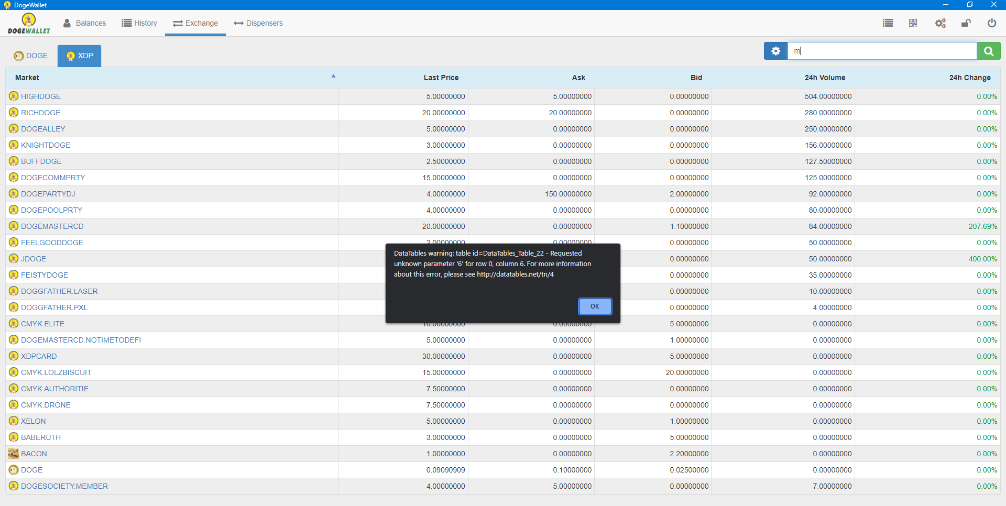Click the 207.69% change for DOGEMASTERCD

point(983,226)
